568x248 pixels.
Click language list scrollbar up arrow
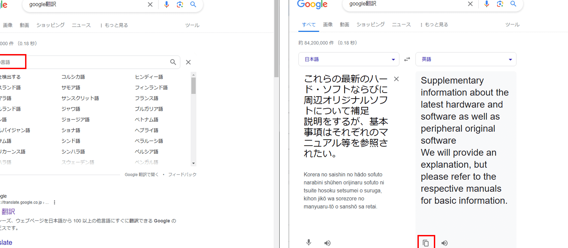pyautogui.click(x=193, y=75)
